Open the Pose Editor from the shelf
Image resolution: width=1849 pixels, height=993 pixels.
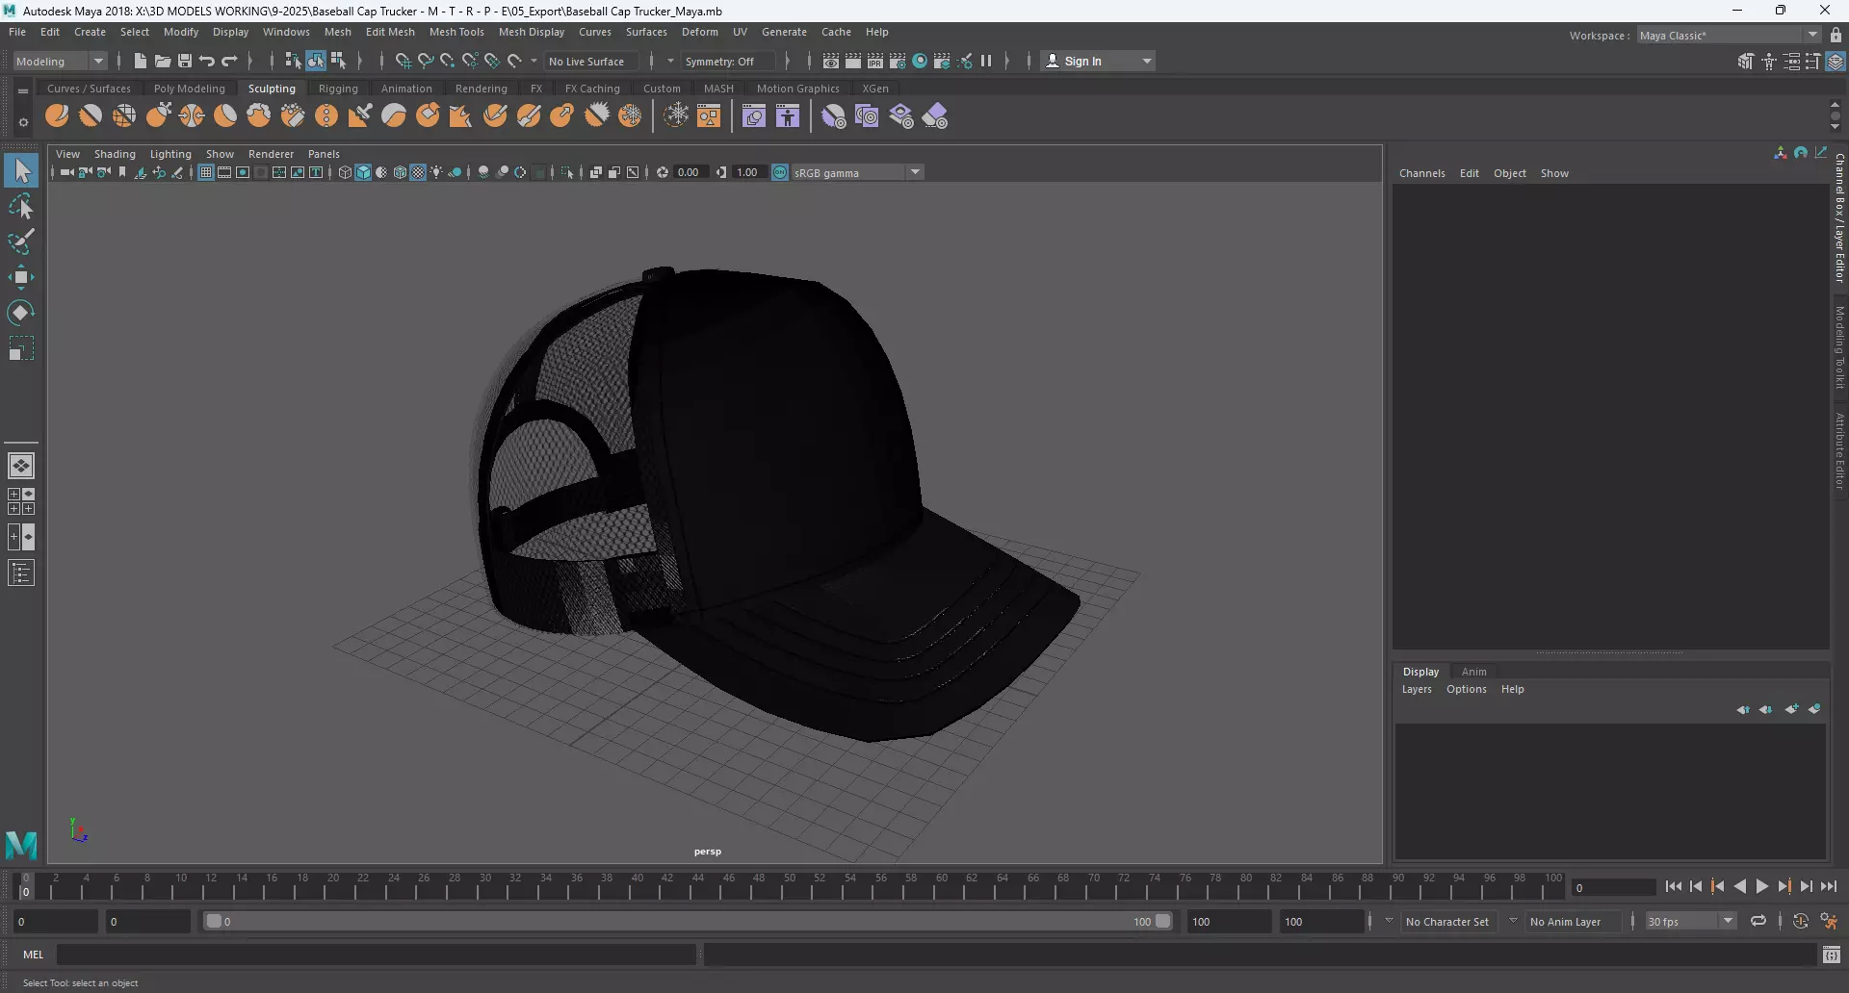coord(788,116)
